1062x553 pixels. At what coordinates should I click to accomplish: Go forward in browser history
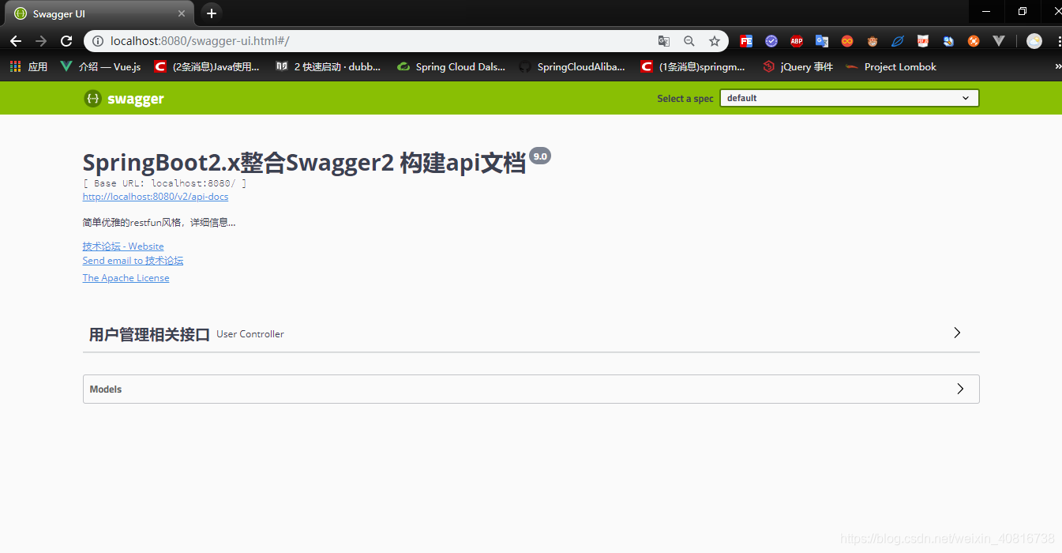(x=41, y=41)
